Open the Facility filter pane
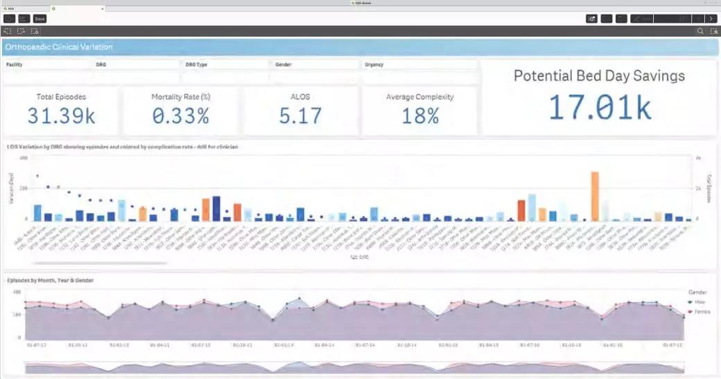 click(x=47, y=64)
